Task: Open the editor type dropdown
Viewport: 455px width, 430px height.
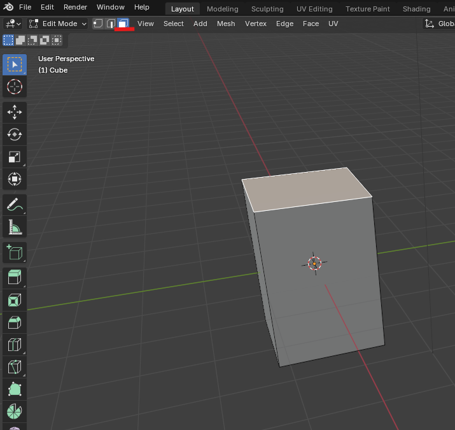Action: (13, 24)
